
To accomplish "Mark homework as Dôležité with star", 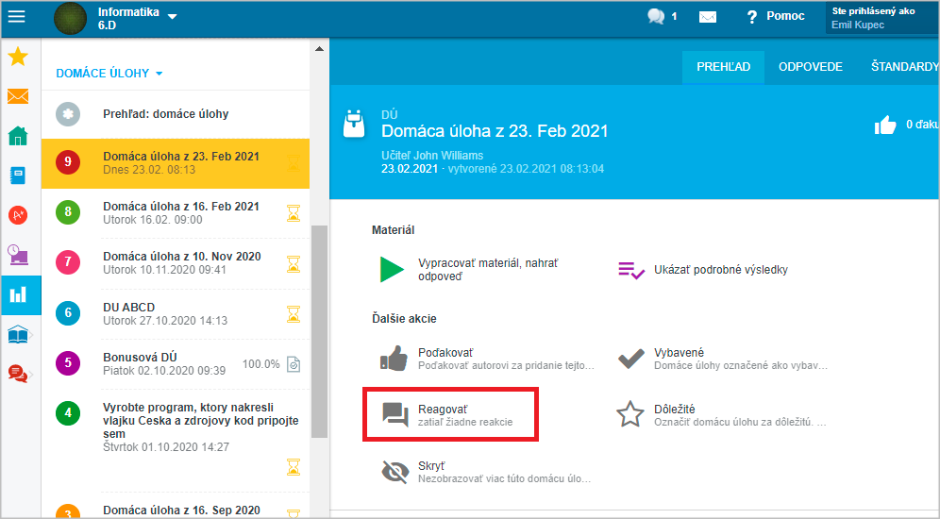I will [x=722, y=414].
